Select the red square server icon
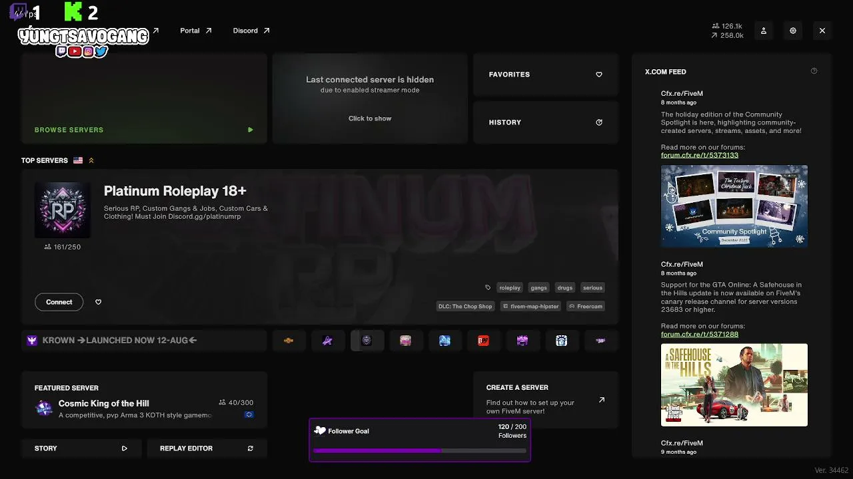853x479 pixels. point(484,341)
